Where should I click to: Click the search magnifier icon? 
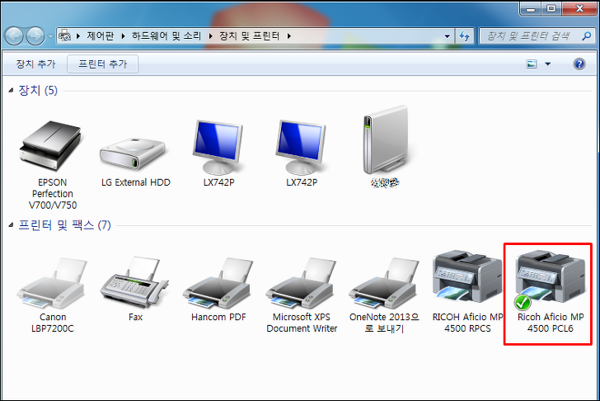click(x=586, y=36)
